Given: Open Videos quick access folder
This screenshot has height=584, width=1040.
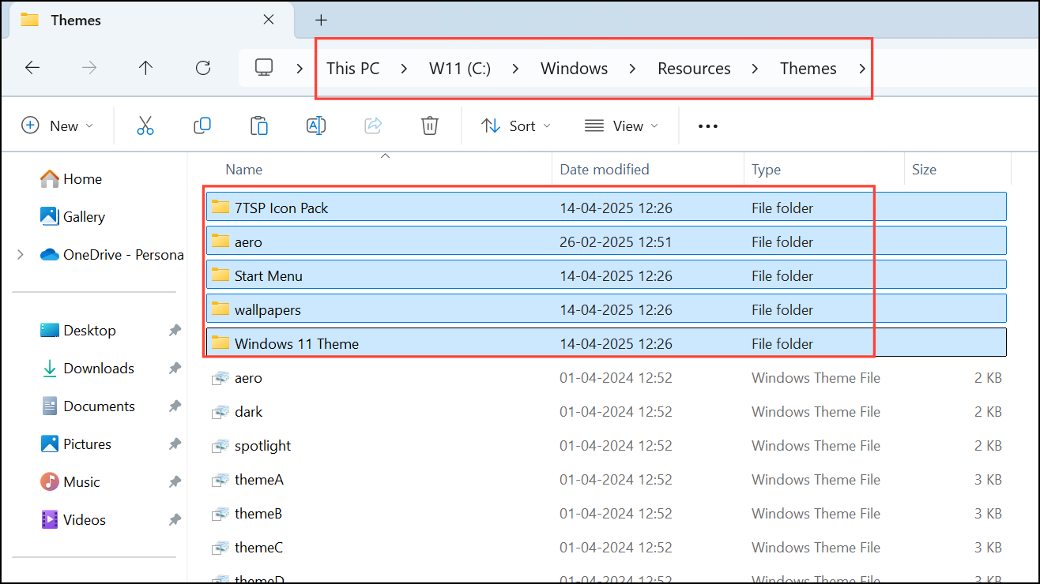Looking at the screenshot, I should (73, 520).
